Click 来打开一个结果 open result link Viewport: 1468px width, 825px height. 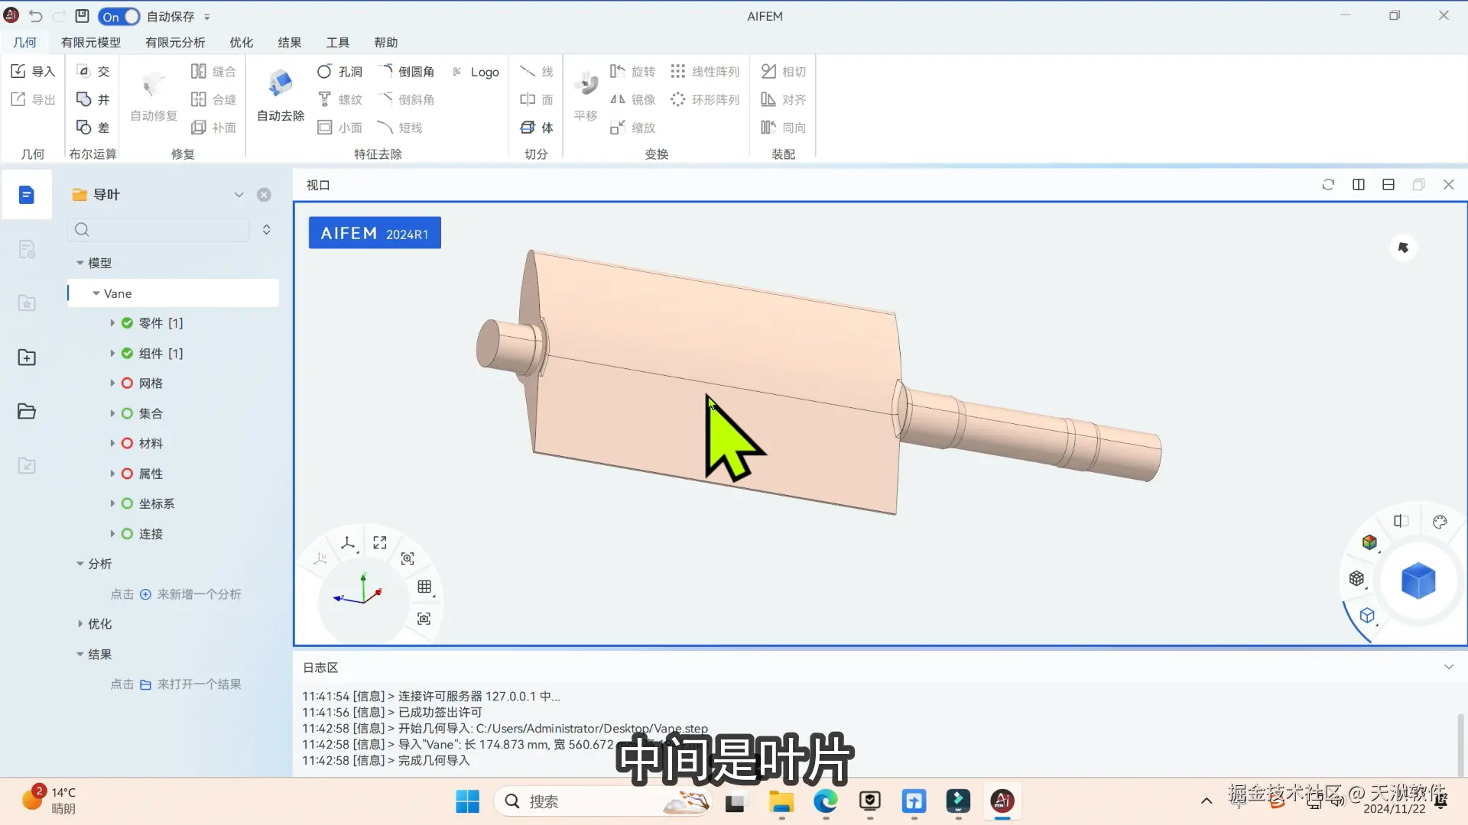(199, 684)
